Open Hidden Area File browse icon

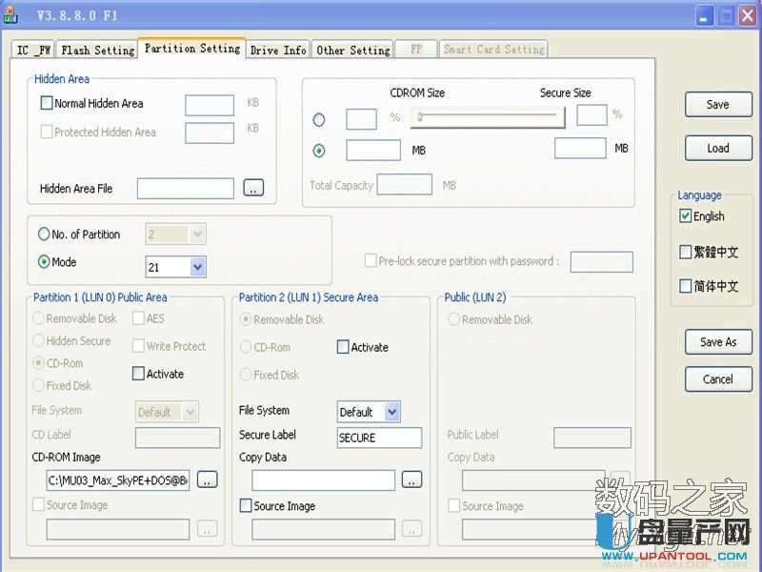(x=252, y=188)
